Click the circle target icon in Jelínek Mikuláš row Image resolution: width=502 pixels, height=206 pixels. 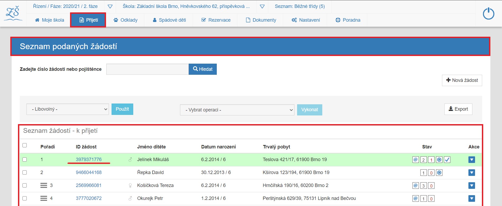click(x=439, y=160)
